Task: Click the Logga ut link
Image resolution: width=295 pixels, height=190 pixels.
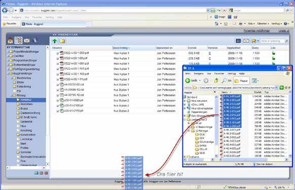Action: 284,31
